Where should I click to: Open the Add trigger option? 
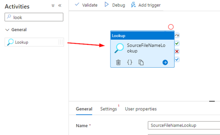point(146,5)
